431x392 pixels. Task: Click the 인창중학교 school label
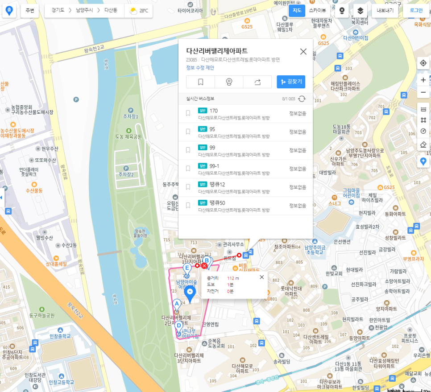click(x=60, y=336)
